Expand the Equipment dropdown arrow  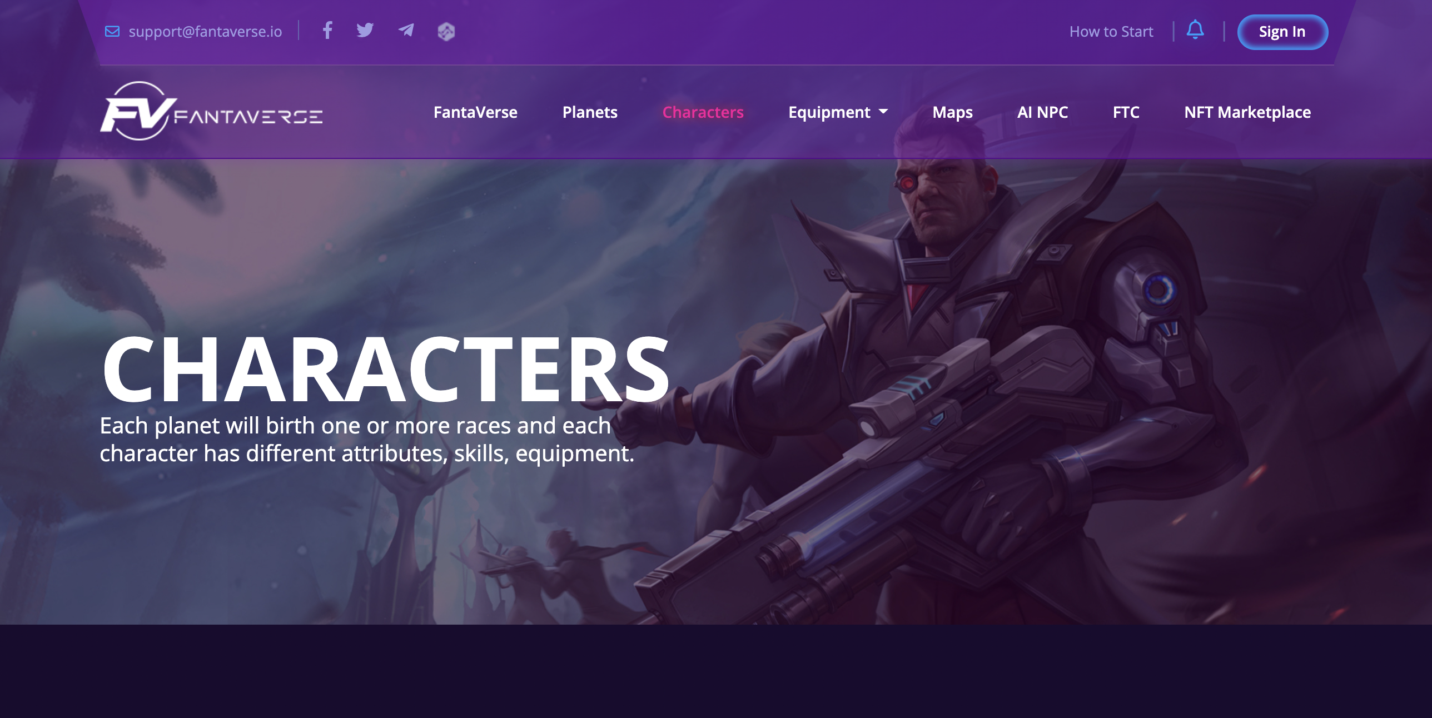coord(883,112)
